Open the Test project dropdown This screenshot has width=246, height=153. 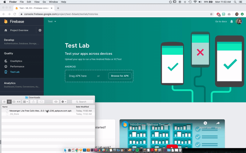52,21
